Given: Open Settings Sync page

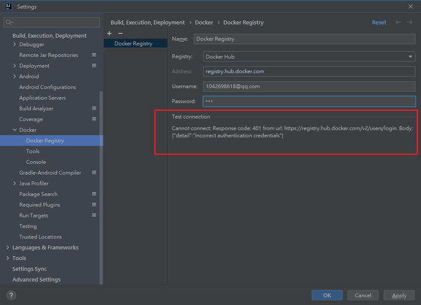Looking at the screenshot, I should pos(30,269).
